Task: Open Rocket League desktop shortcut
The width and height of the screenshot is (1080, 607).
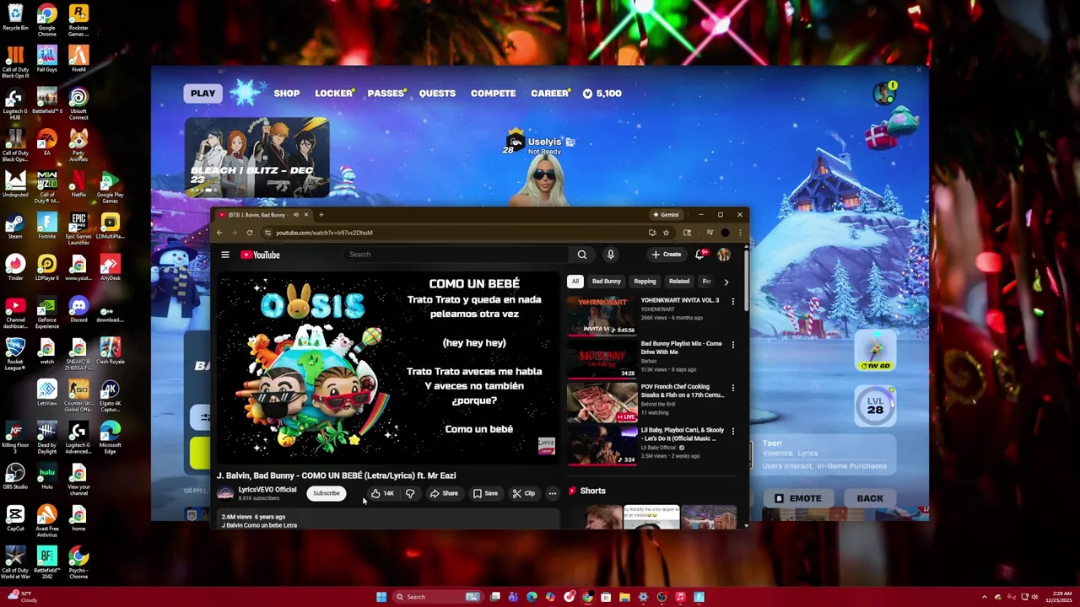Action: point(15,353)
